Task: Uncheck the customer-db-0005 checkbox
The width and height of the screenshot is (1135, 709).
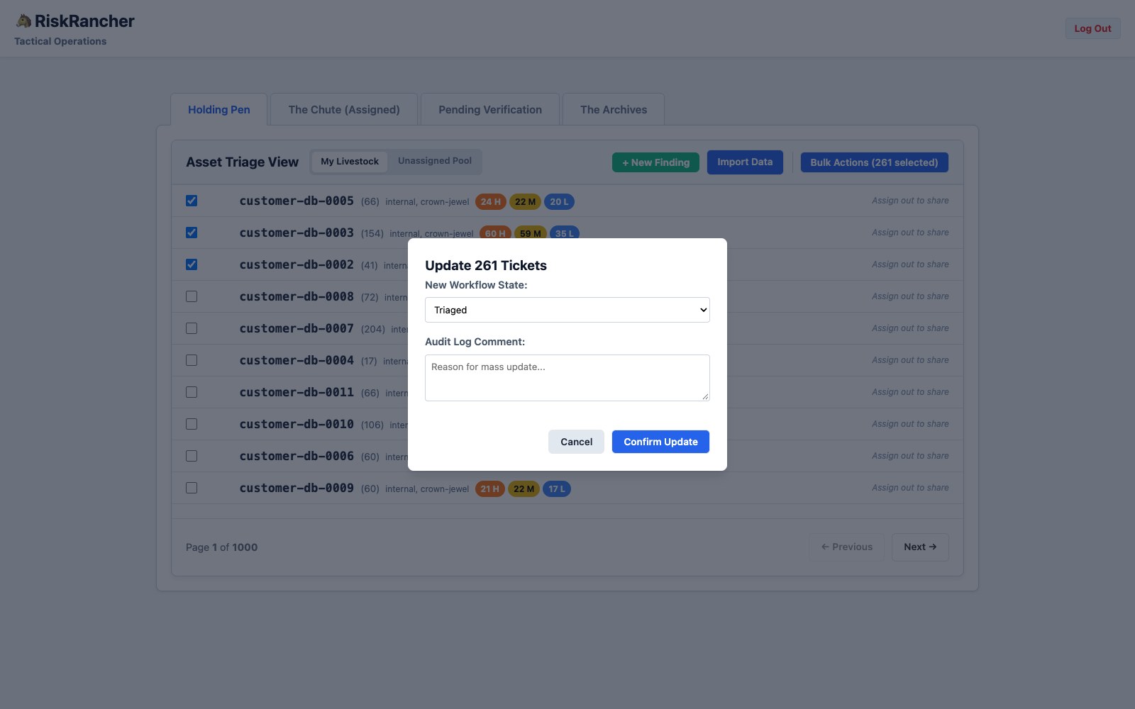Action: tap(192, 201)
